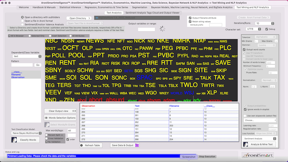
Task: Open the Text Classification Model dropdown
Action: pos(27,133)
